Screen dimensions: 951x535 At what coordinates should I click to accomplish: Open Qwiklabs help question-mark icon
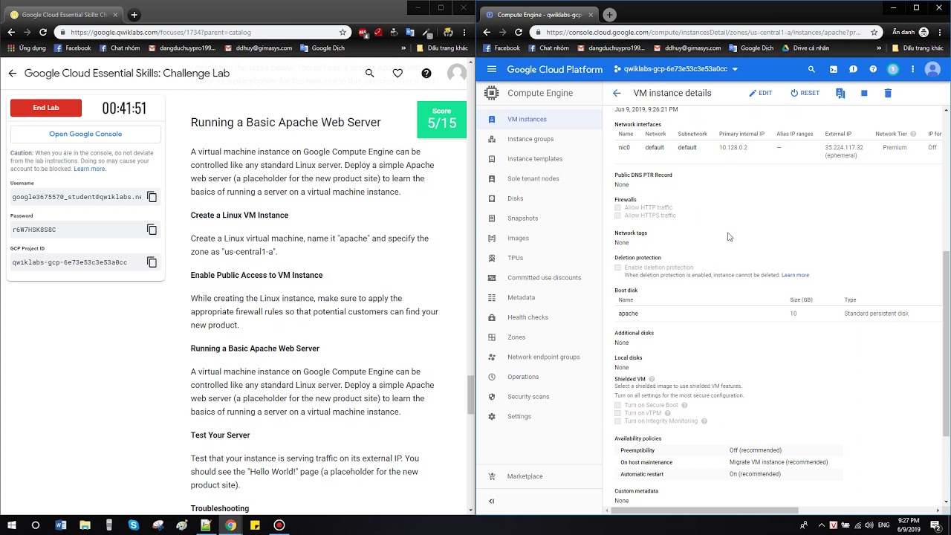pyautogui.click(x=426, y=73)
